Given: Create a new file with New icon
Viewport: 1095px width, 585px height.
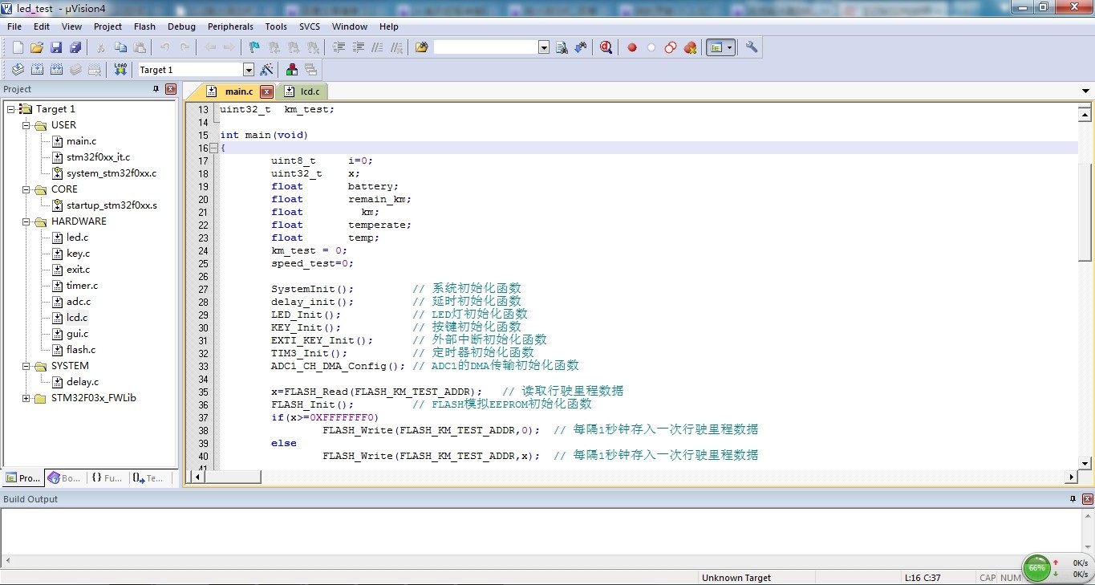Looking at the screenshot, I should 18,47.
